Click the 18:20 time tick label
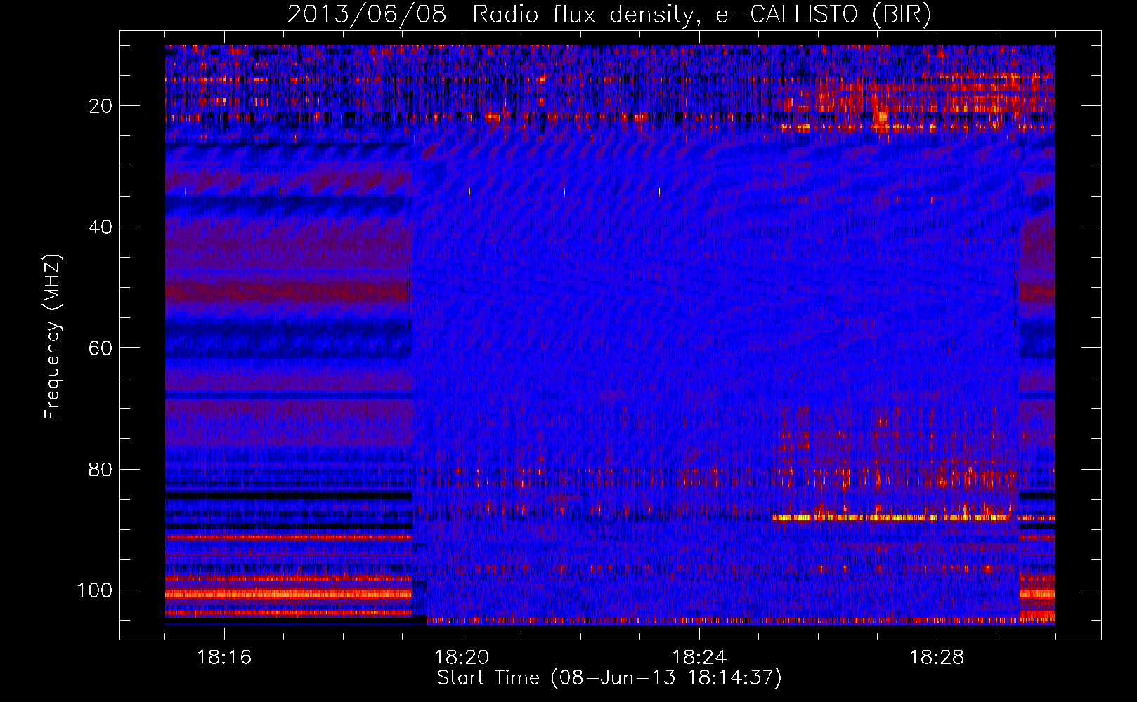Viewport: 1137px width, 702px height. tap(462, 658)
